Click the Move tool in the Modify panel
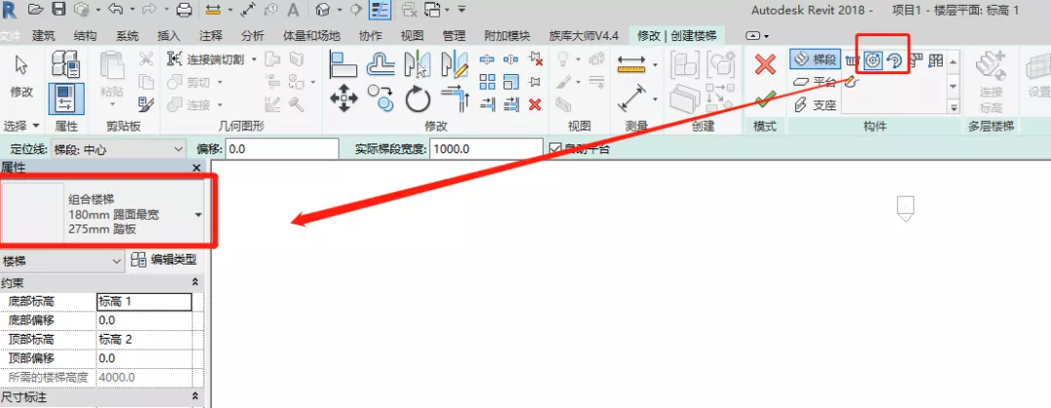Screen dimensions: 1051x408 343,97
